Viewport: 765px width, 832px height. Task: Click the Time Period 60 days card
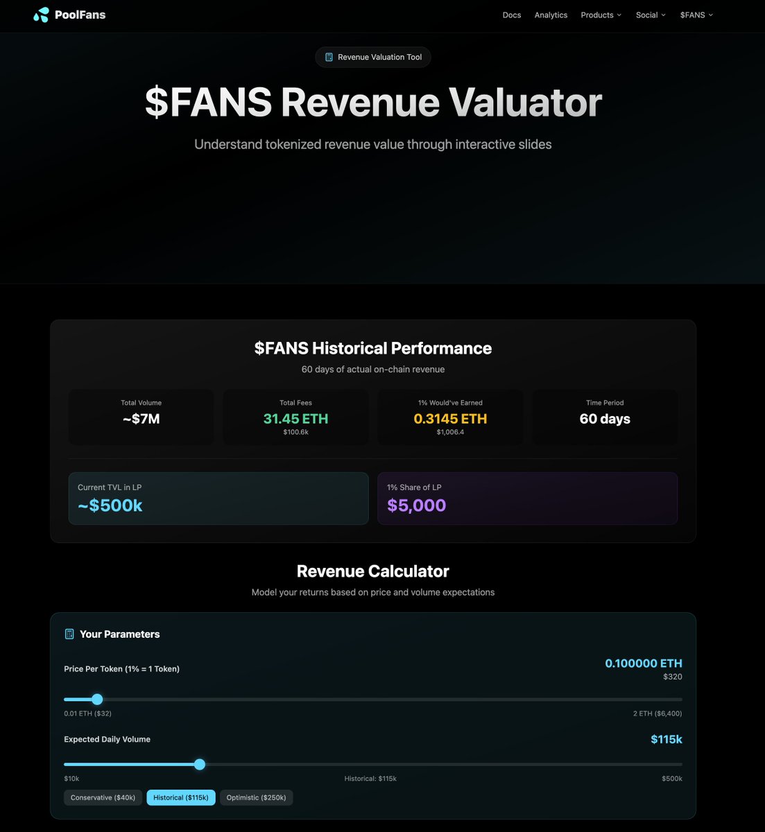605,417
